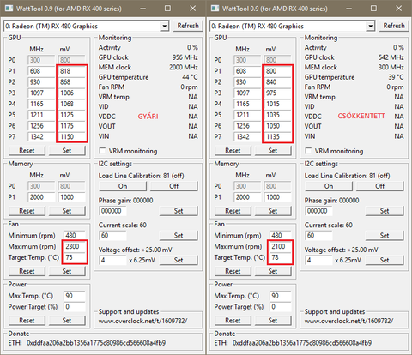Click Fan section Set button in right window
Image resolution: width=412 pixels, height=355 pixels.
pyautogui.click(x=273, y=271)
